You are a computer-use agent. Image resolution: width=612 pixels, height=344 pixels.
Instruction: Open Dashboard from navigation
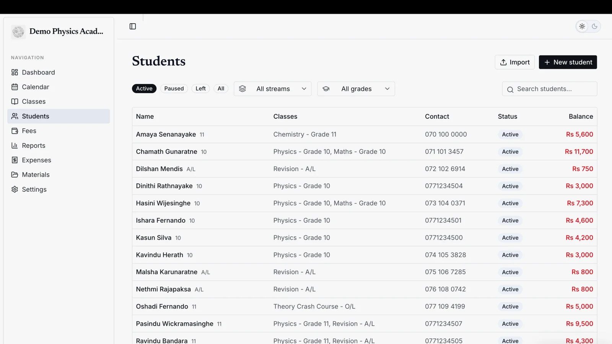point(59,73)
